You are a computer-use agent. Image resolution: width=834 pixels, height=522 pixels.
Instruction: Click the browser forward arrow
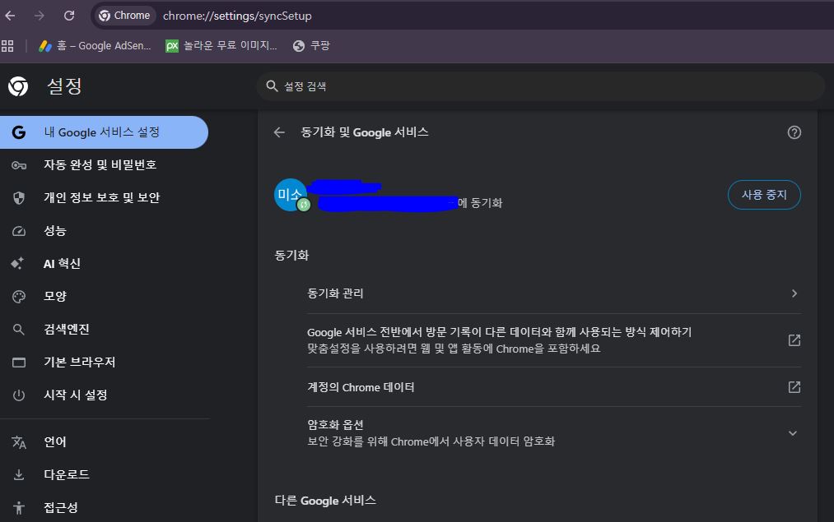point(40,16)
